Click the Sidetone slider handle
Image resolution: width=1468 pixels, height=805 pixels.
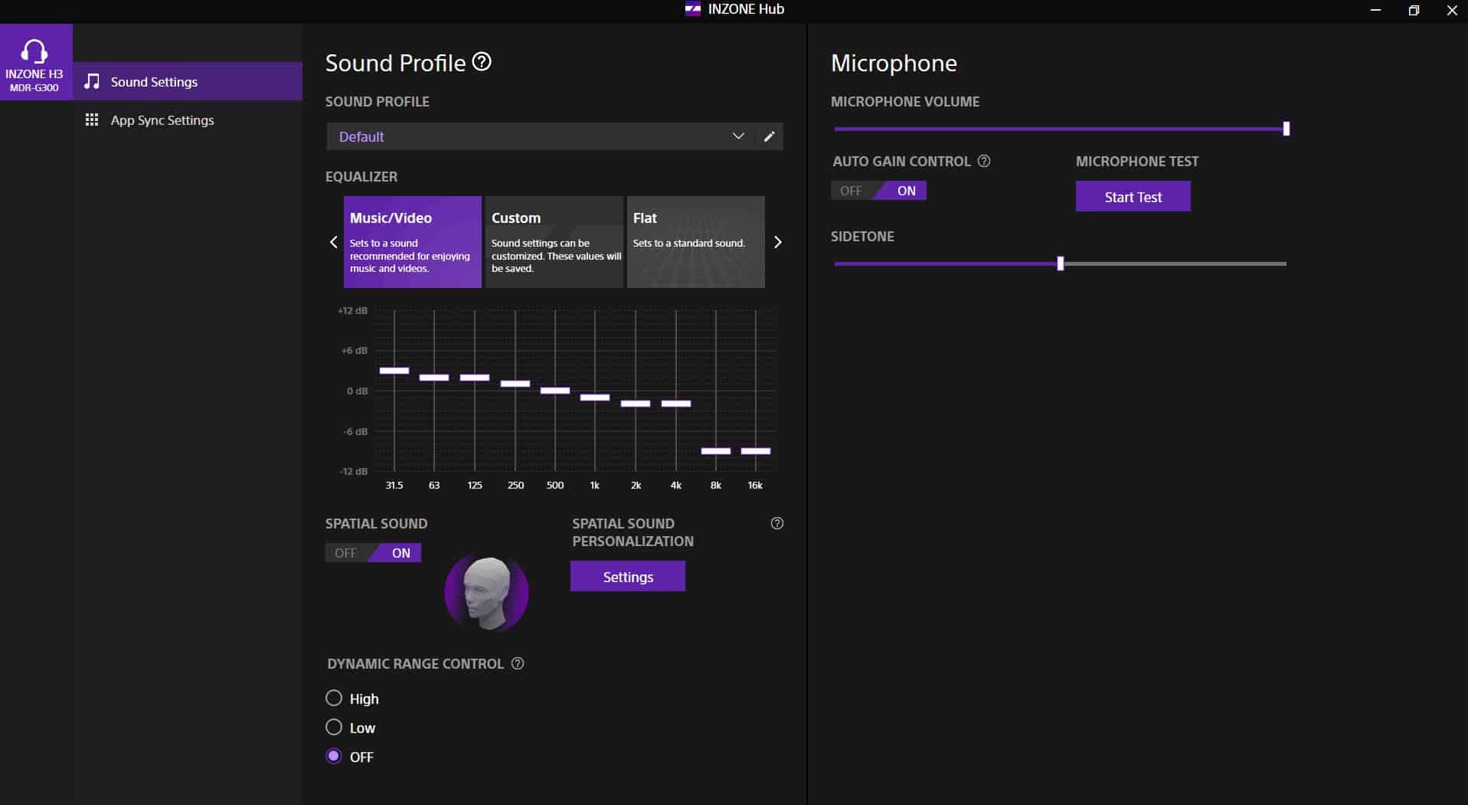pos(1060,263)
